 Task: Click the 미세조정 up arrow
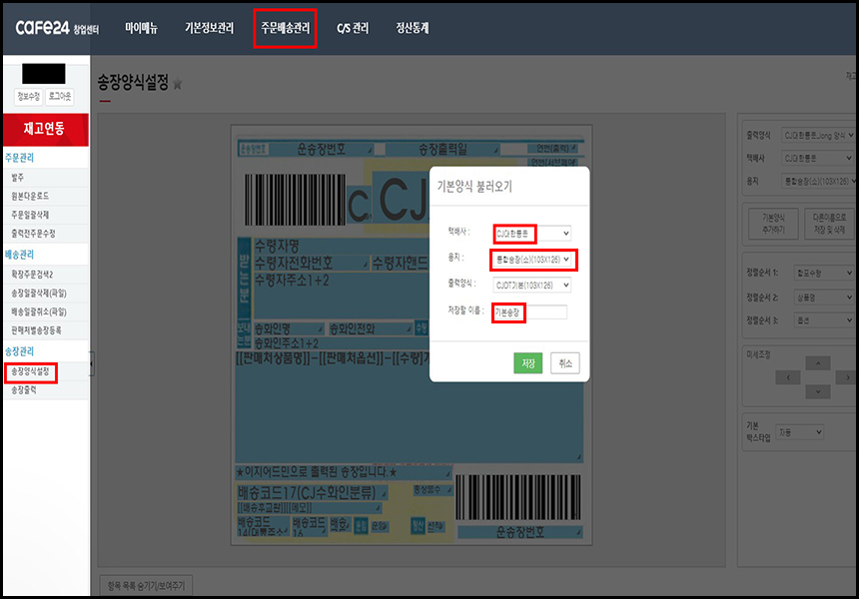(818, 363)
